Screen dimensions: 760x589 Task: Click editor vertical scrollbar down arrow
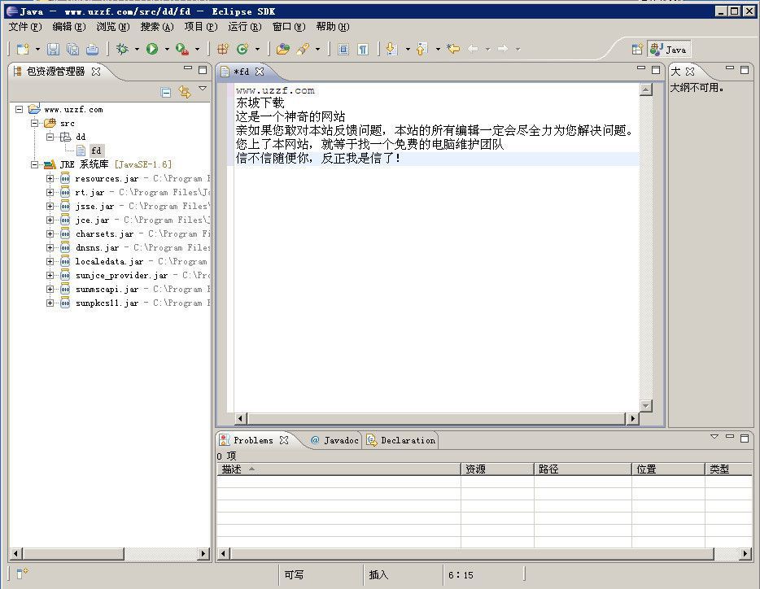(x=645, y=405)
